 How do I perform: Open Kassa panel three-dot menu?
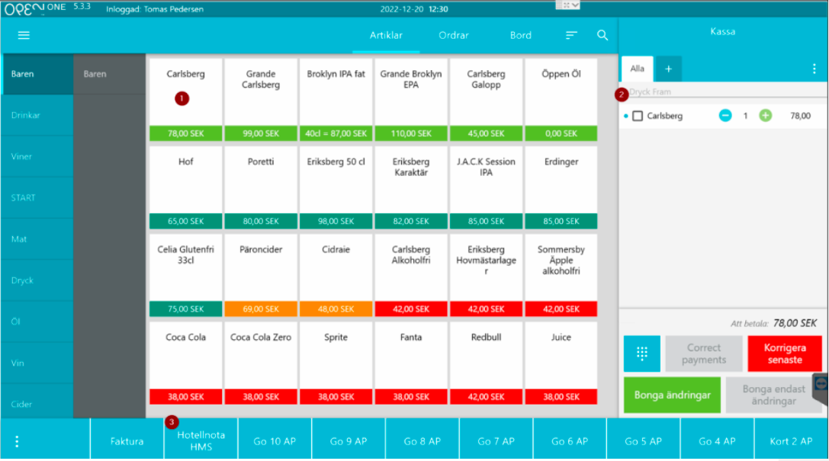tap(815, 69)
